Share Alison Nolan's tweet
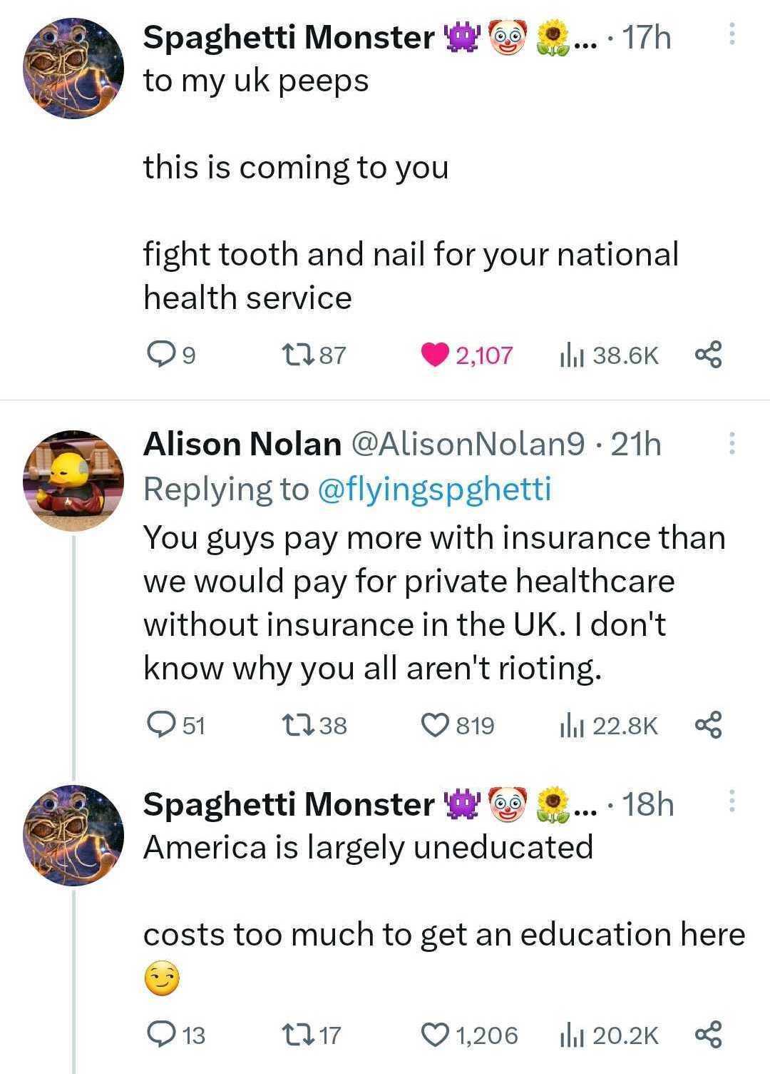This screenshot has height=1074, width=770. coord(708,725)
